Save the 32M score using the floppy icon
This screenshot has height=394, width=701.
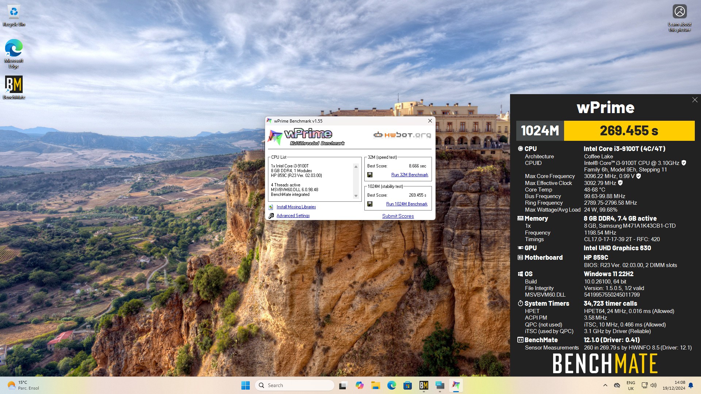(x=370, y=175)
